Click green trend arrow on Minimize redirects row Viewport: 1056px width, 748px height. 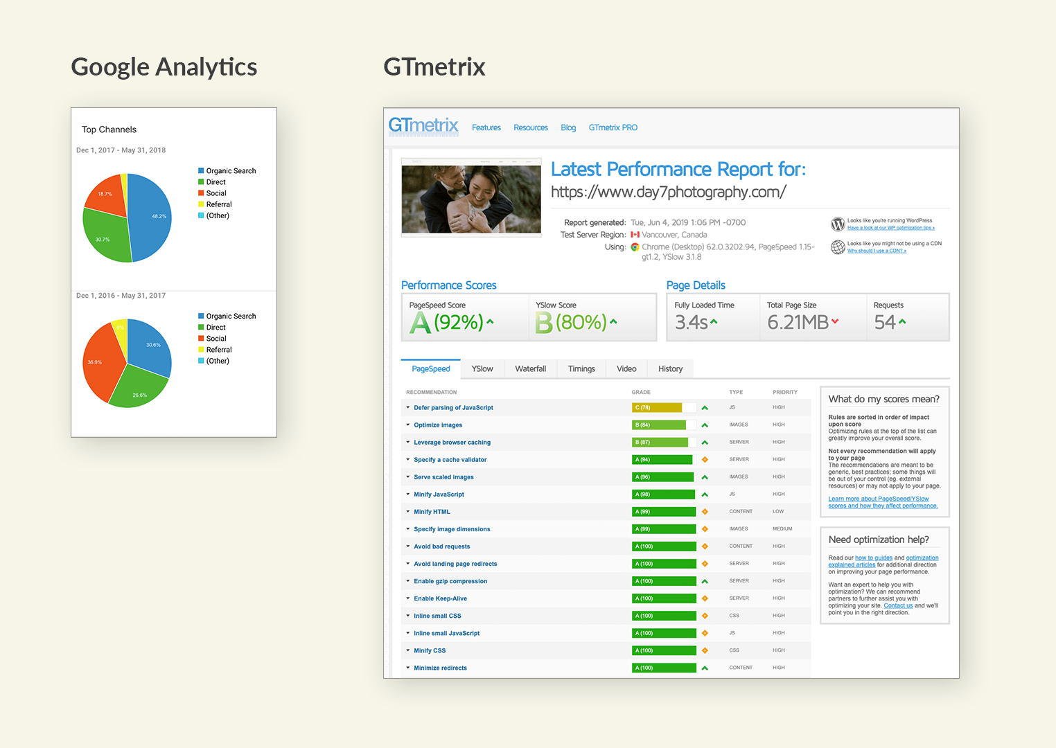pos(705,668)
